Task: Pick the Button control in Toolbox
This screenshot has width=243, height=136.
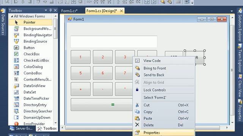Action: [30, 48]
